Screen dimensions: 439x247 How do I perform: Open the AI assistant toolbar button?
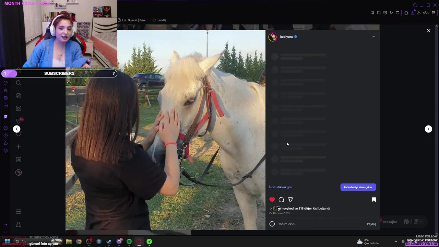click(x=426, y=13)
